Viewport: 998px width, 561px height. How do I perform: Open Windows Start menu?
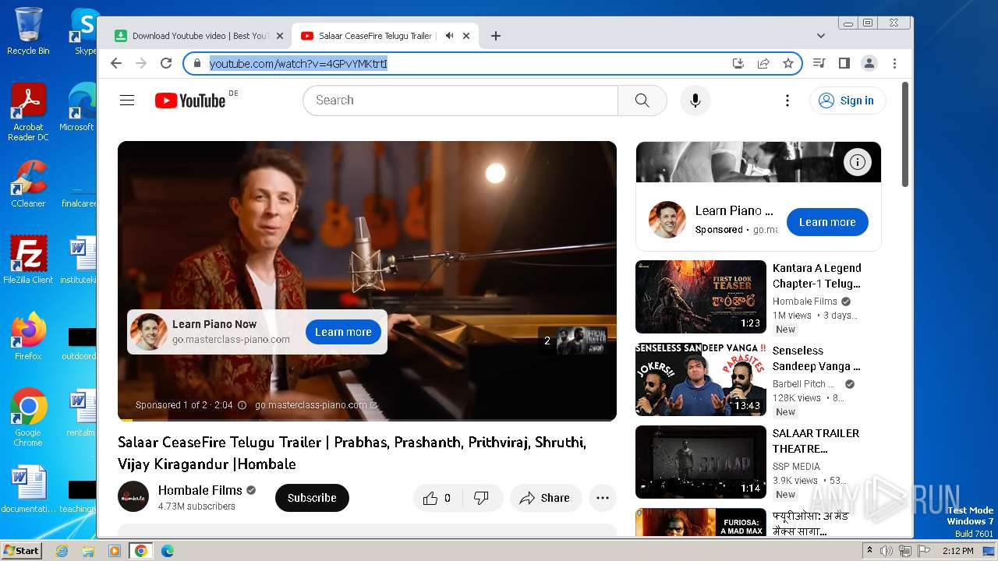point(21,550)
